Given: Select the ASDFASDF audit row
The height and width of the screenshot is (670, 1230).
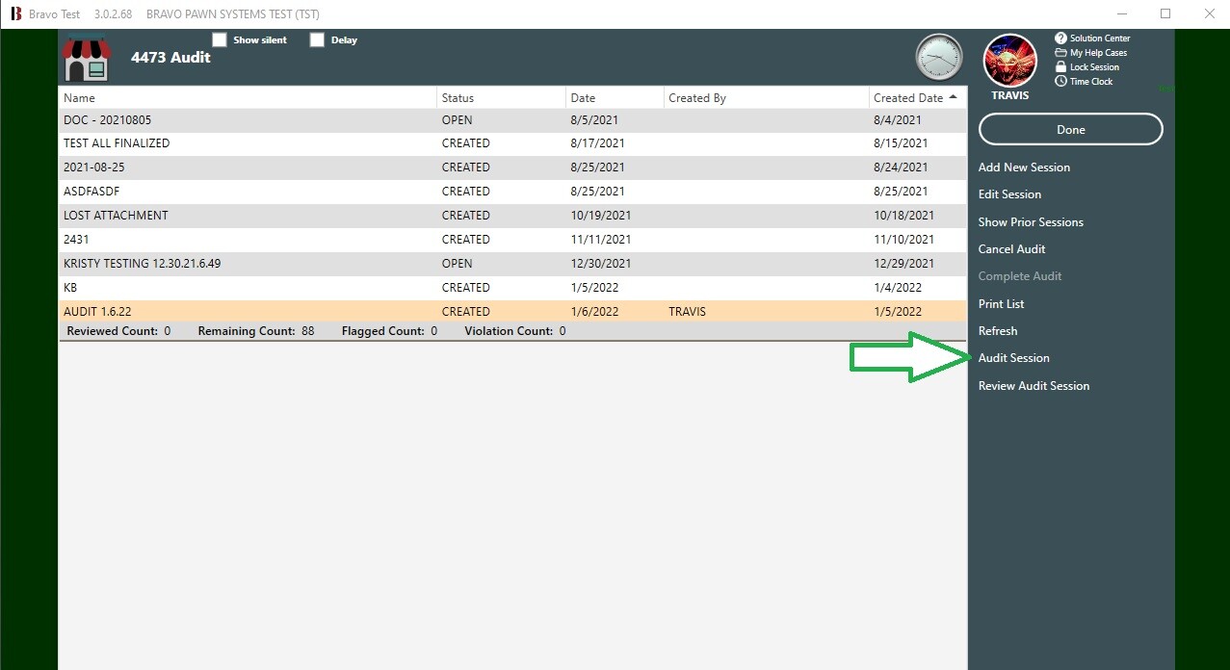Looking at the screenshot, I should point(512,192).
